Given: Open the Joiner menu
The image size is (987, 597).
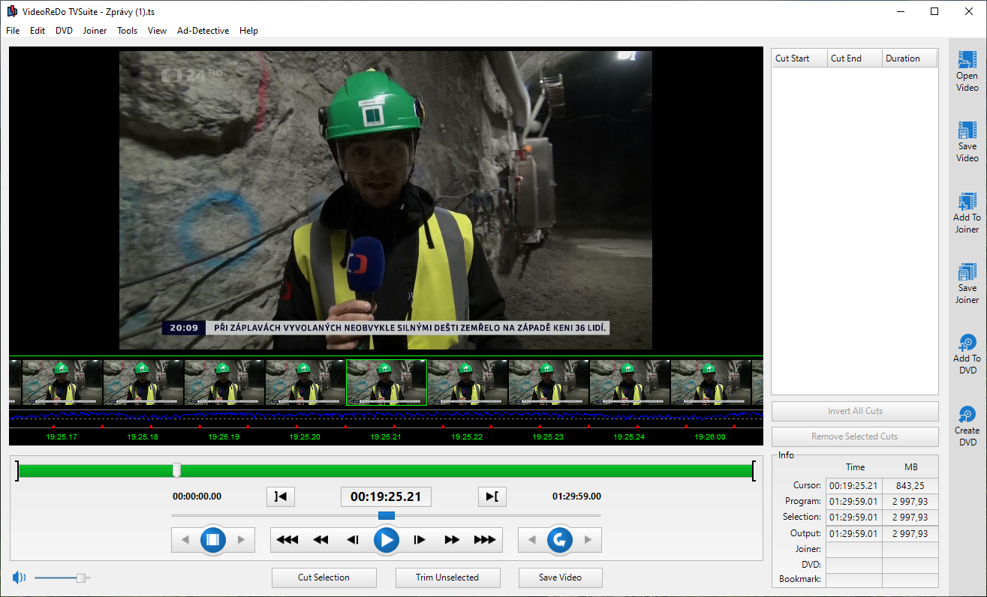Looking at the screenshot, I should point(95,31).
